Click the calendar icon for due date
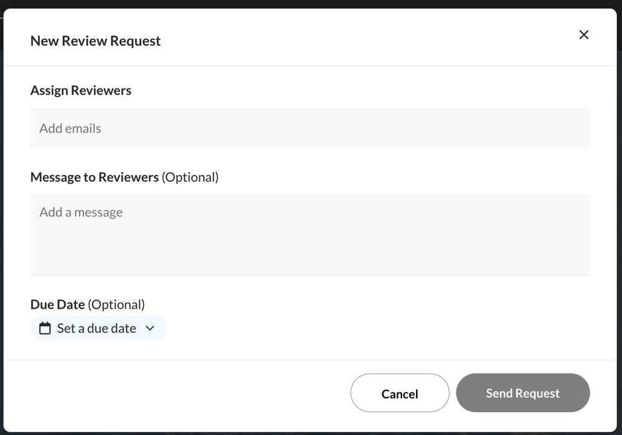Viewport: 622px width, 435px height. click(x=45, y=328)
